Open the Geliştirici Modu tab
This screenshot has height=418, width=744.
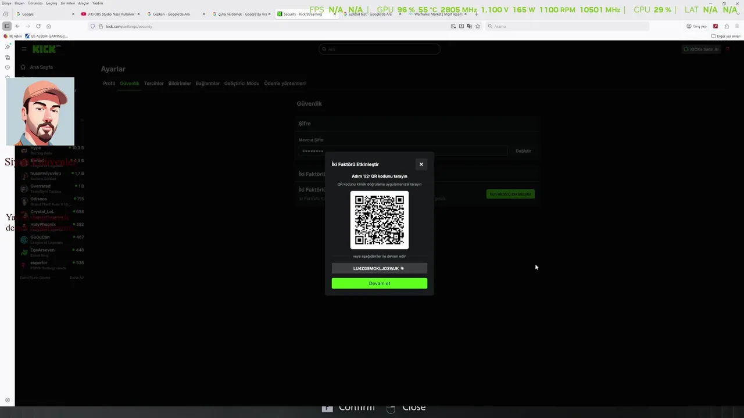(242, 84)
